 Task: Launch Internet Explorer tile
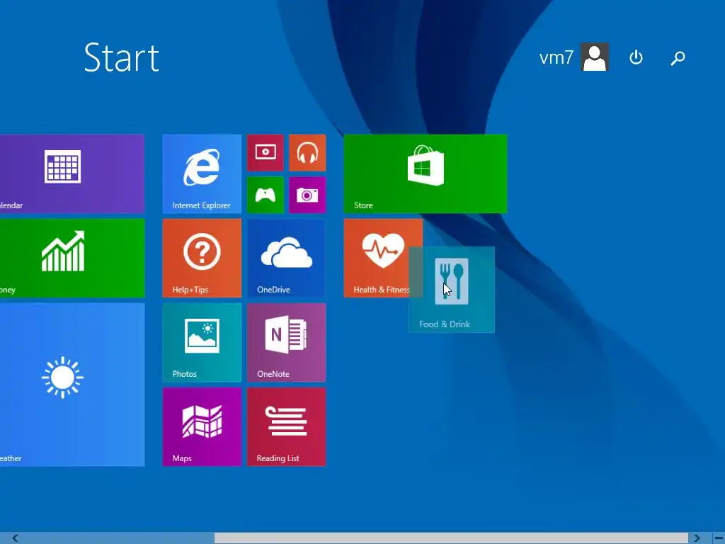(202, 174)
